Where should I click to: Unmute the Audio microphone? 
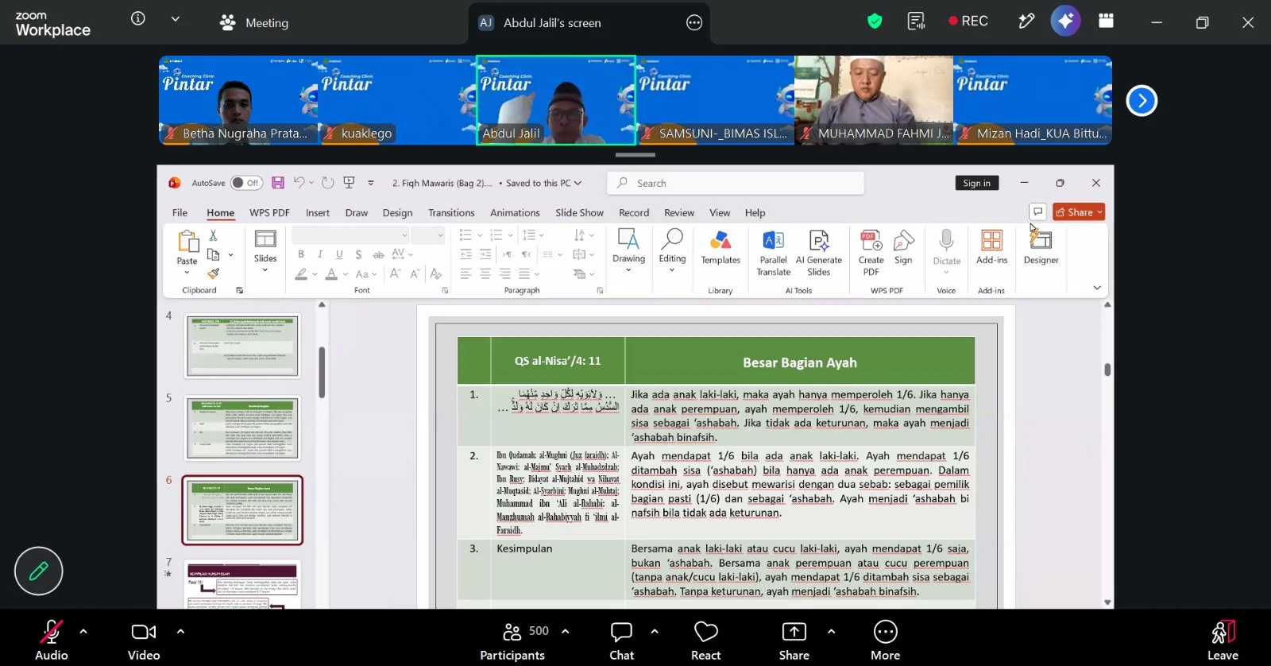[52, 640]
